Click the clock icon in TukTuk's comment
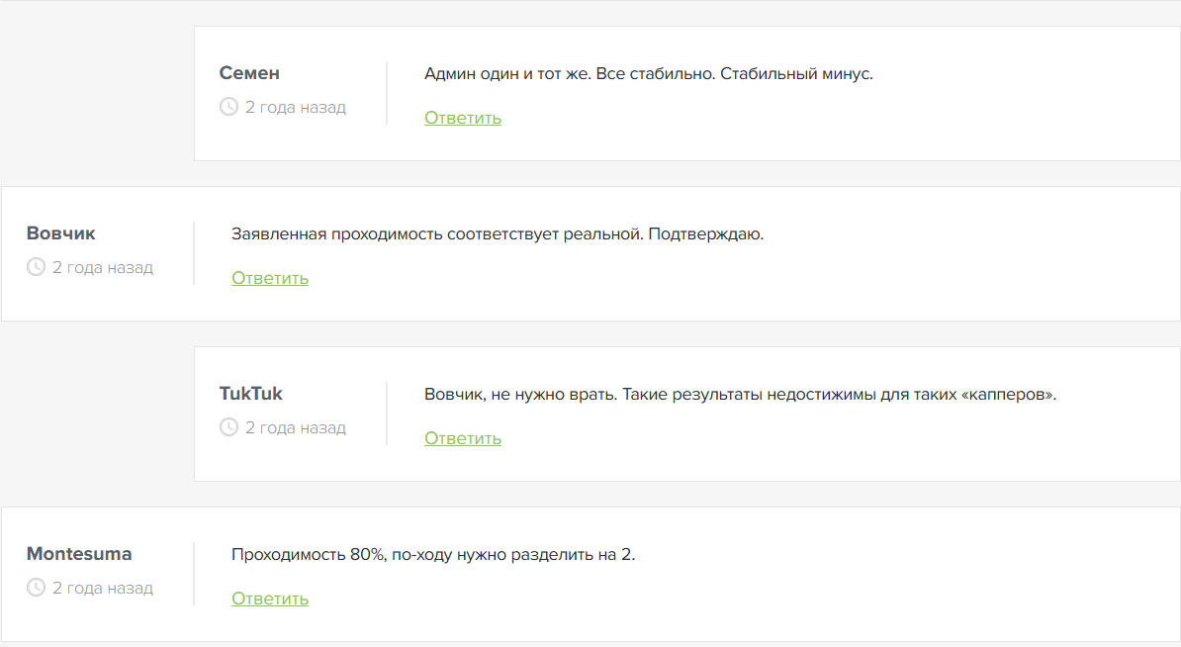The image size is (1181, 647). point(228,427)
